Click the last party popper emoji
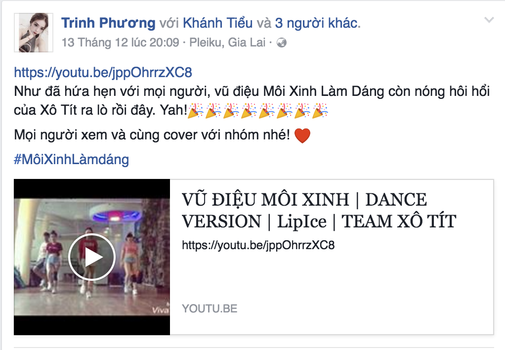This screenshot has height=350, width=505. pos(320,110)
